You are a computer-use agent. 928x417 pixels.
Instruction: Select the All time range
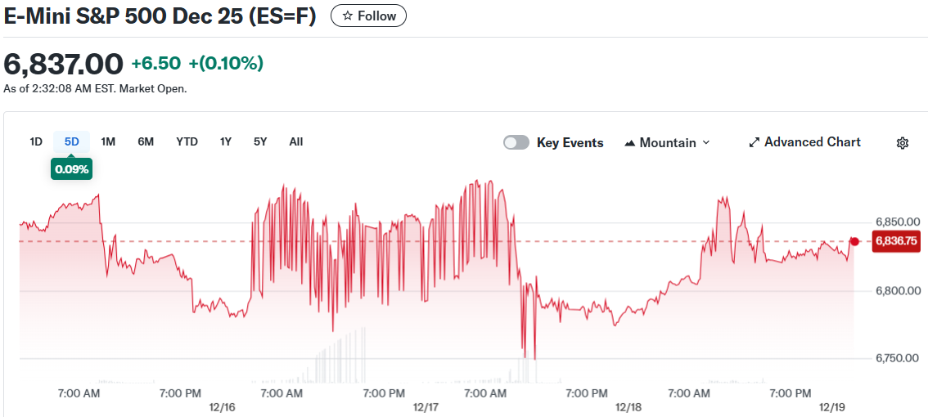coord(296,141)
